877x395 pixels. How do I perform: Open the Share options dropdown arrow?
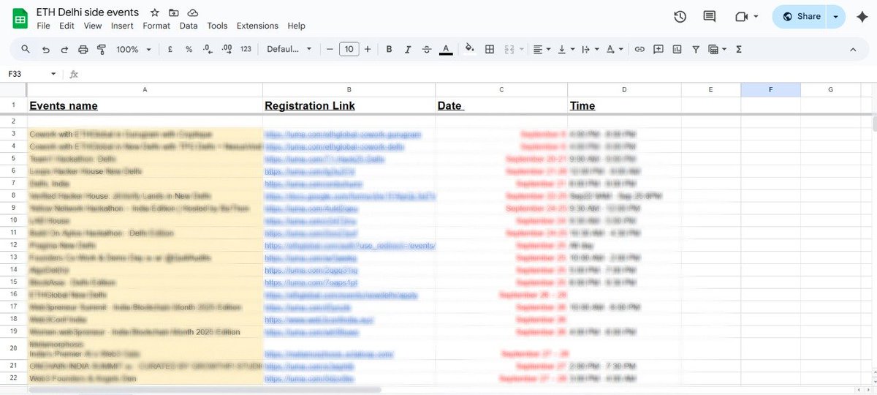coord(835,16)
